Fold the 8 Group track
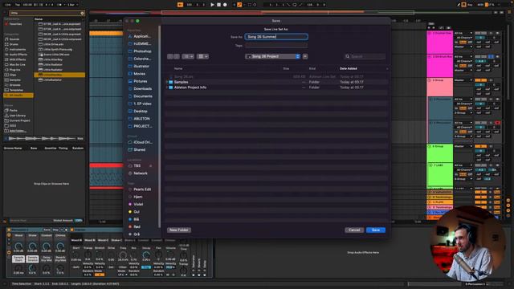 click(430, 146)
